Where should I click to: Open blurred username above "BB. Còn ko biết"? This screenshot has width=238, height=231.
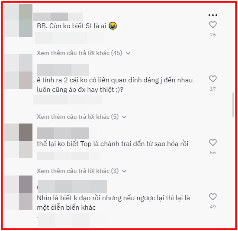[58, 16]
